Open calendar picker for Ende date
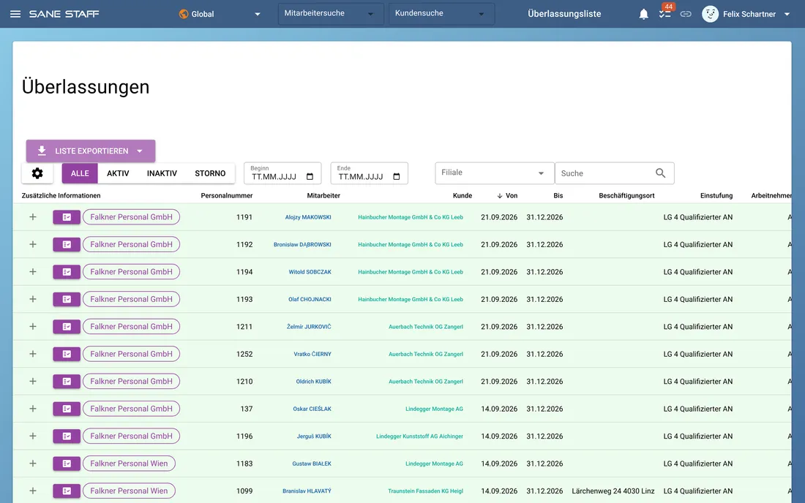 pyautogui.click(x=397, y=177)
